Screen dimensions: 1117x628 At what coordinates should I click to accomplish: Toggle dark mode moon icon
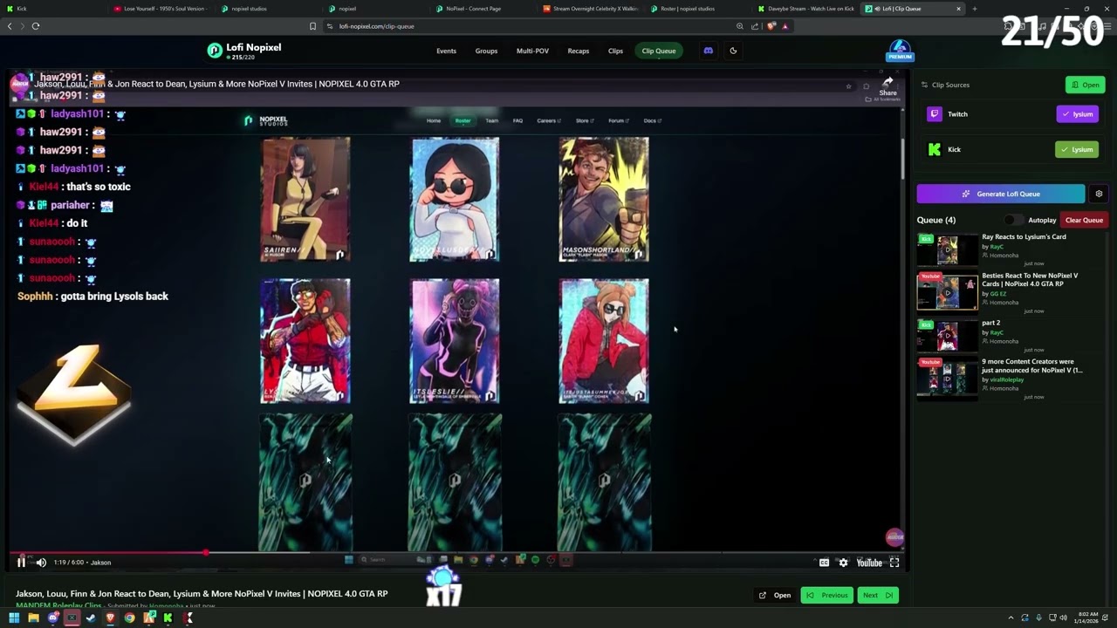[x=733, y=51]
